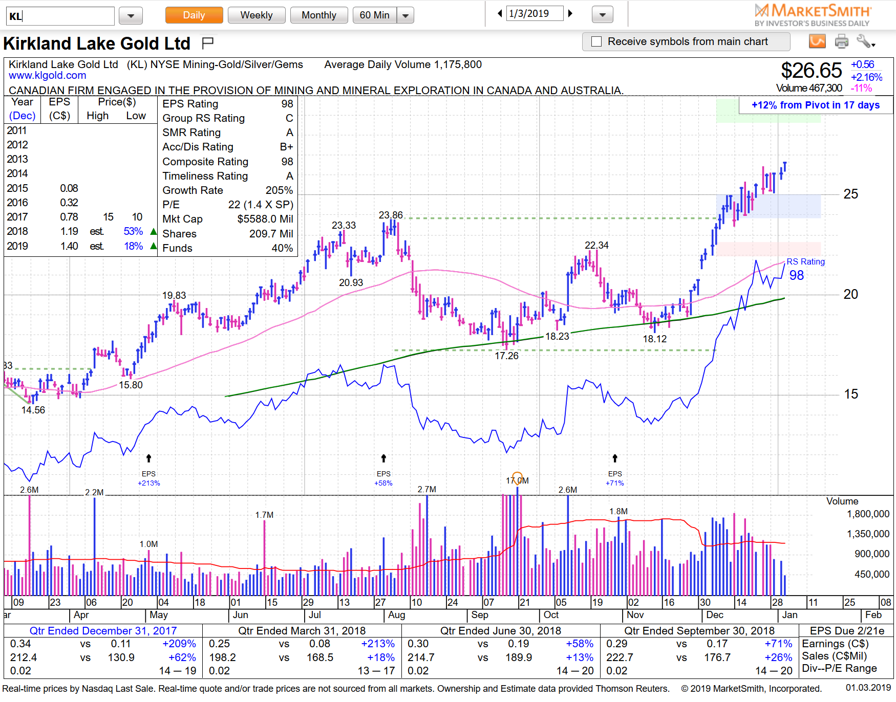Image resolution: width=896 pixels, height=702 pixels.
Task: Click the EPS +71% arrow marker
Action: pyautogui.click(x=615, y=458)
